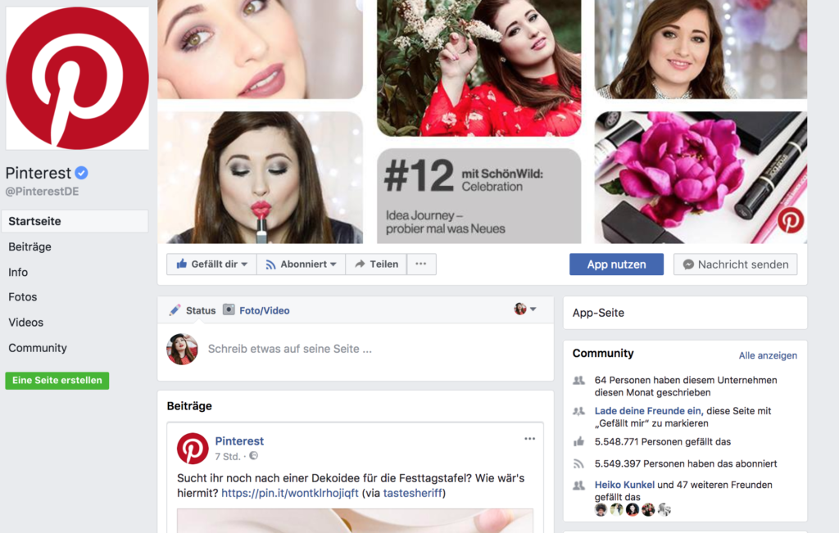The width and height of the screenshot is (839, 533).
Task: Click the Beiträge heading above the post
Action: coord(189,406)
